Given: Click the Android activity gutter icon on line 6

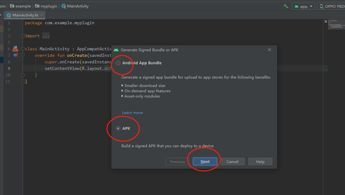Looking at the screenshot, I should point(15,49).
